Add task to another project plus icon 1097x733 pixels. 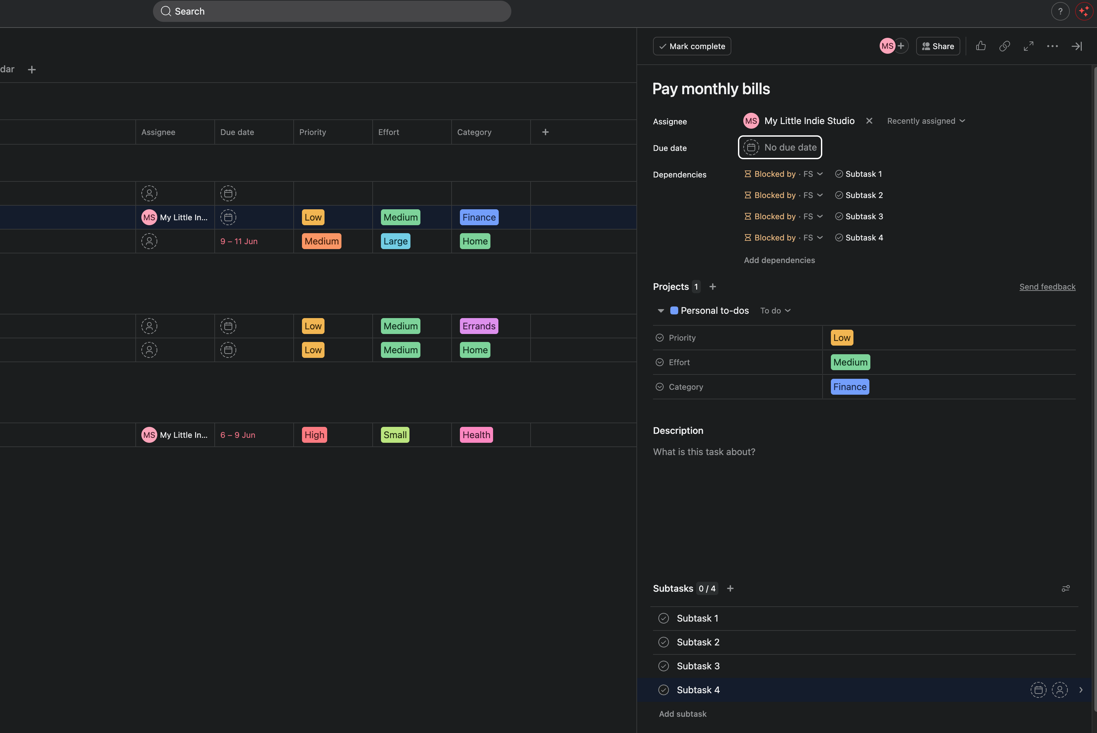point(712,287)
